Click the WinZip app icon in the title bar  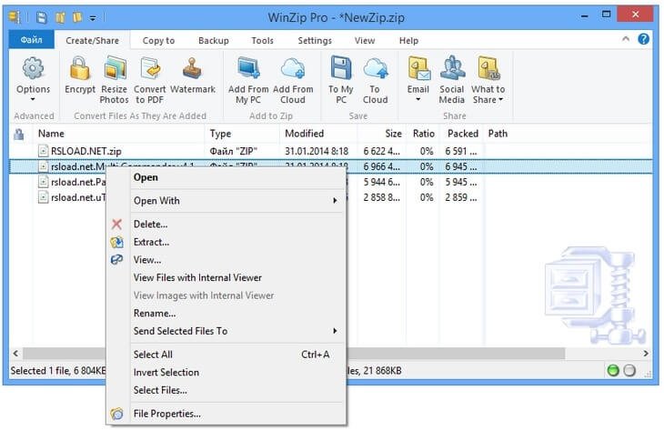15,17
